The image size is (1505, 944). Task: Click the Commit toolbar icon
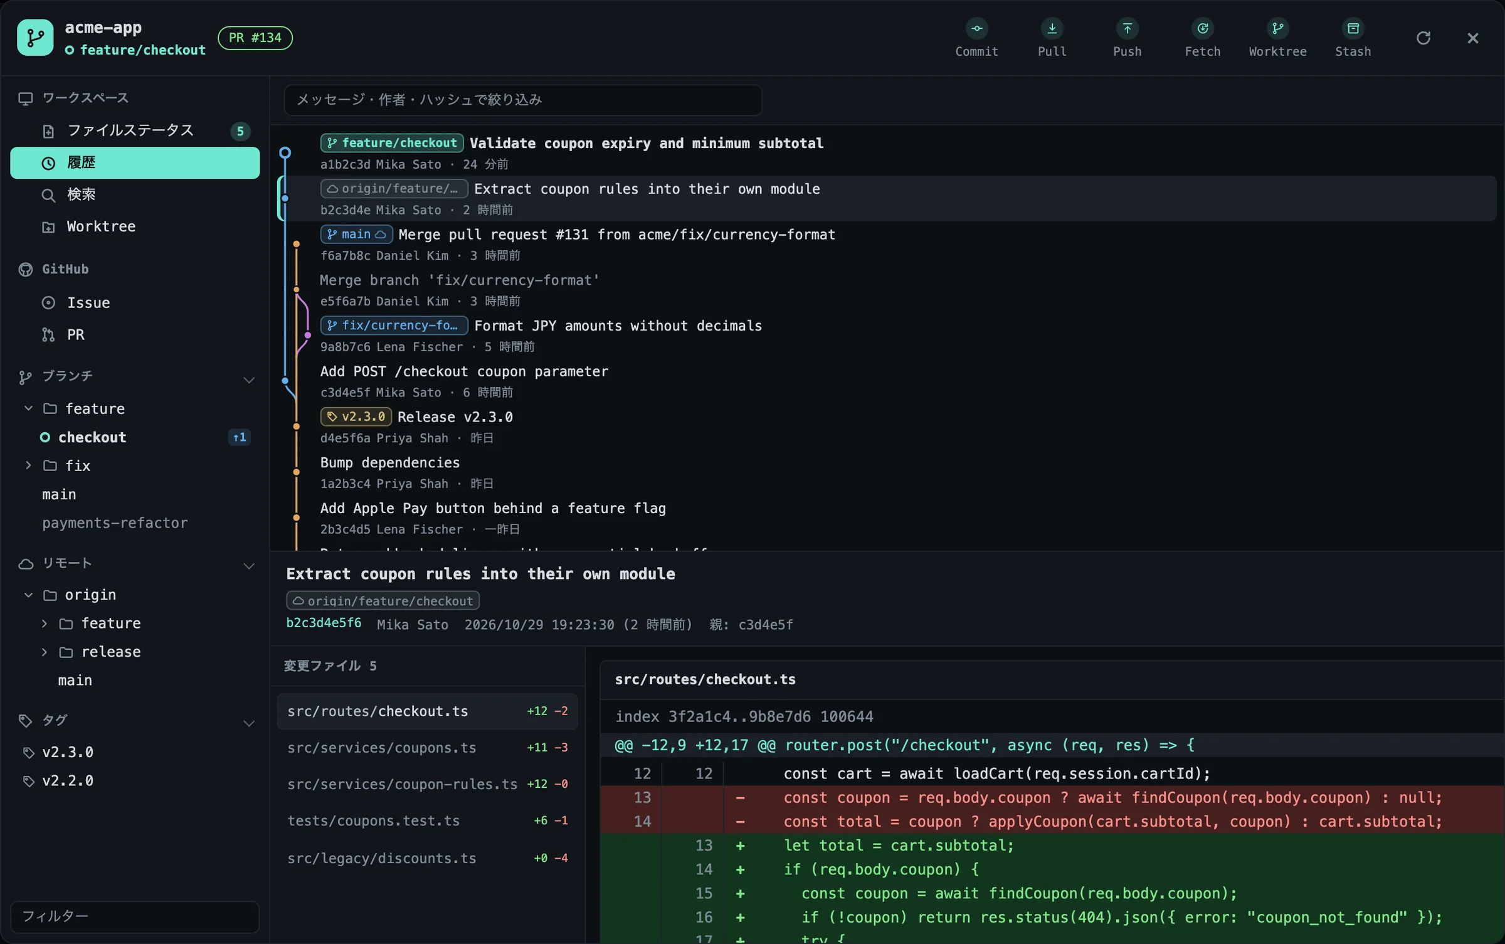[x=976, y=29]
